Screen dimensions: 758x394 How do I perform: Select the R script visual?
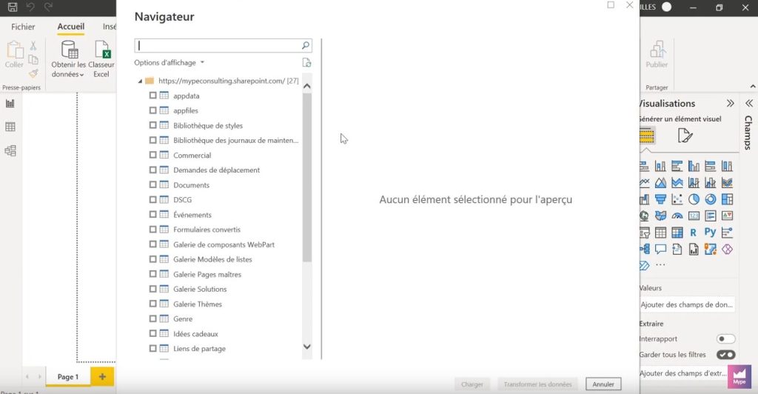coord(694,233)
